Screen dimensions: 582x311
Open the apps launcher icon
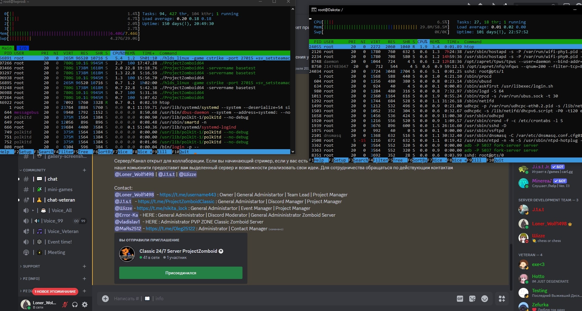click(502, 299)
